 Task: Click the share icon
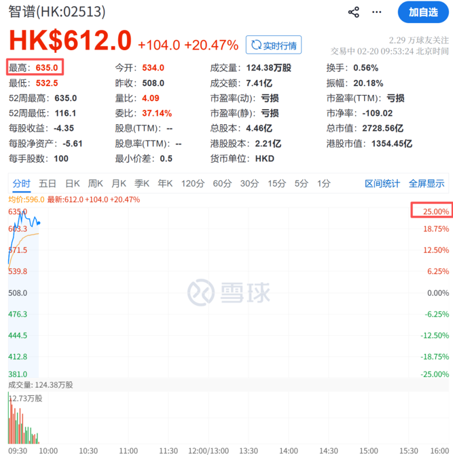click(353, 12)
